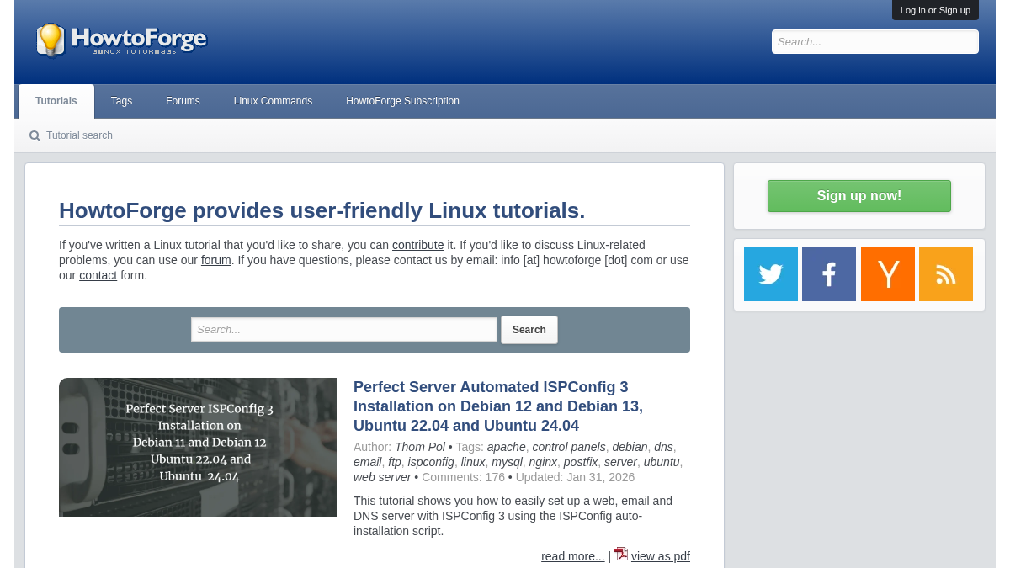Open the Hacker News Y icon

(x=888, y=274)
